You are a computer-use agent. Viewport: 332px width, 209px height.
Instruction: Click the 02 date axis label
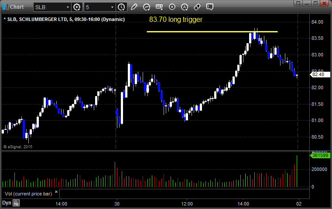(x=299, y=204)
